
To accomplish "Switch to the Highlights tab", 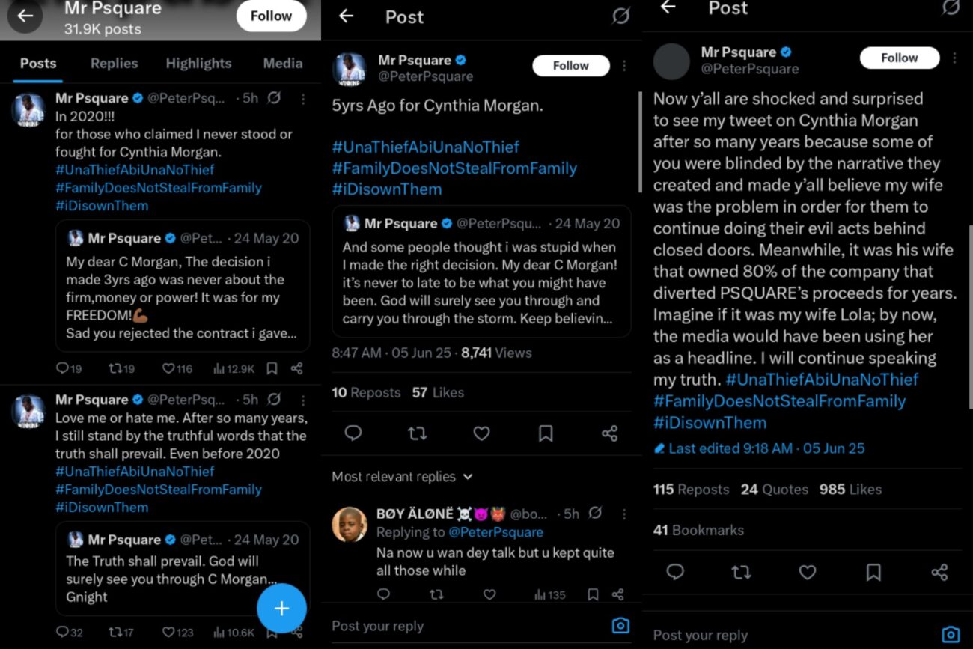I will pos(198,64).
